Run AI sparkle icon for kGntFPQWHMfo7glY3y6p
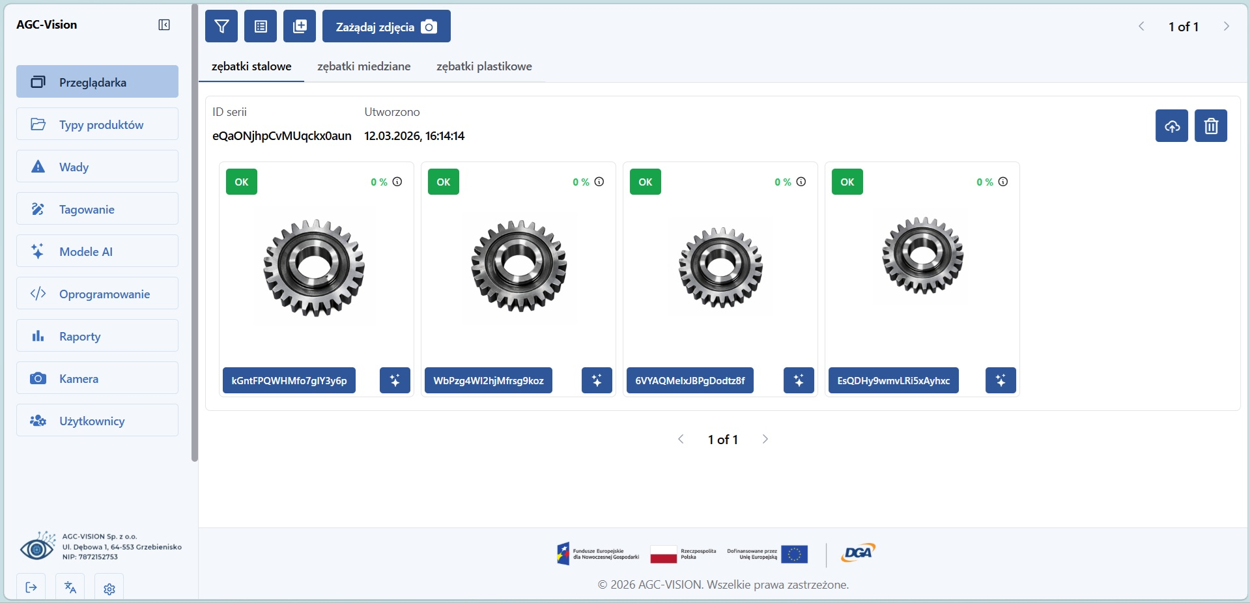The width and height of the screenshot is (1250, 603). click(x=395, y=380)
